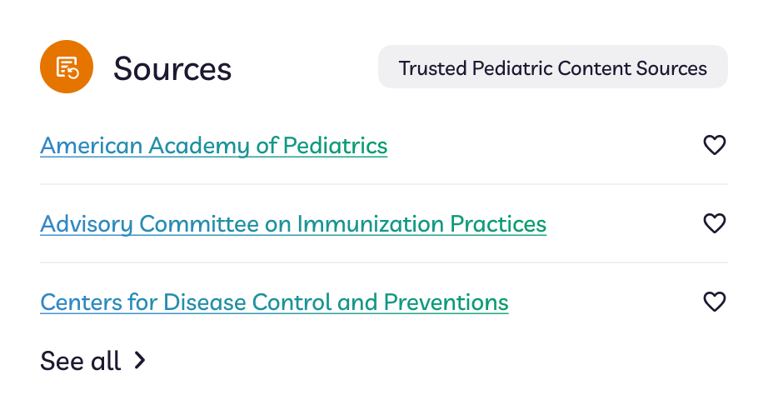Click the See all text
The width and height of the screenshot is (768, 420).
(x=80, y=361)
